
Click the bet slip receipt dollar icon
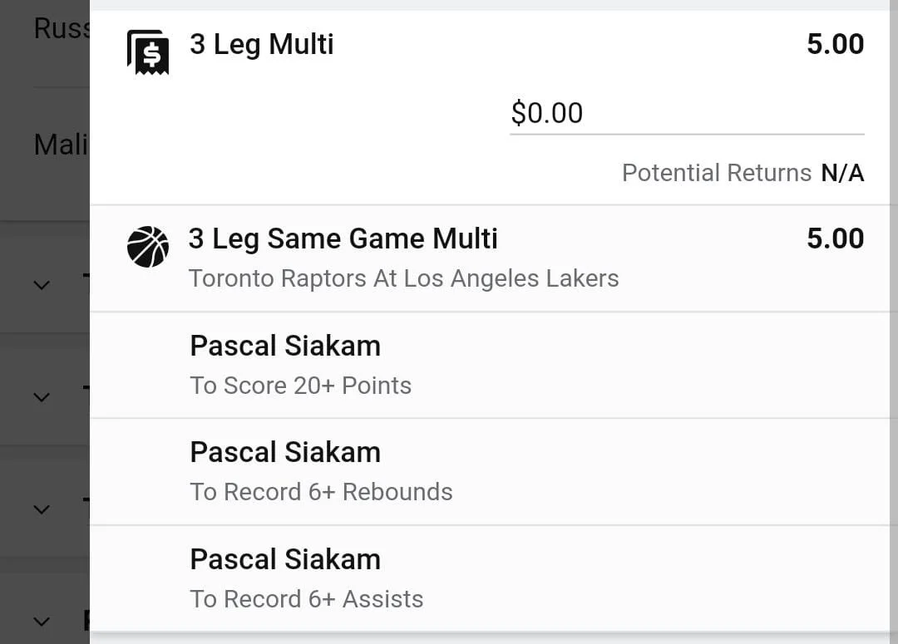click(x=148, y=52)
